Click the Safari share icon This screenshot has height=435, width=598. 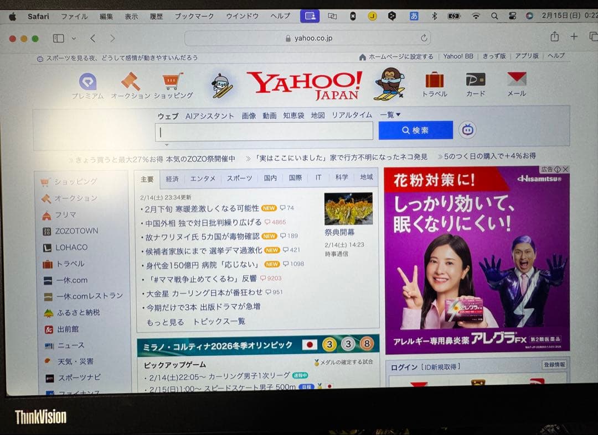pyautogui.click(x=555, y=37)
